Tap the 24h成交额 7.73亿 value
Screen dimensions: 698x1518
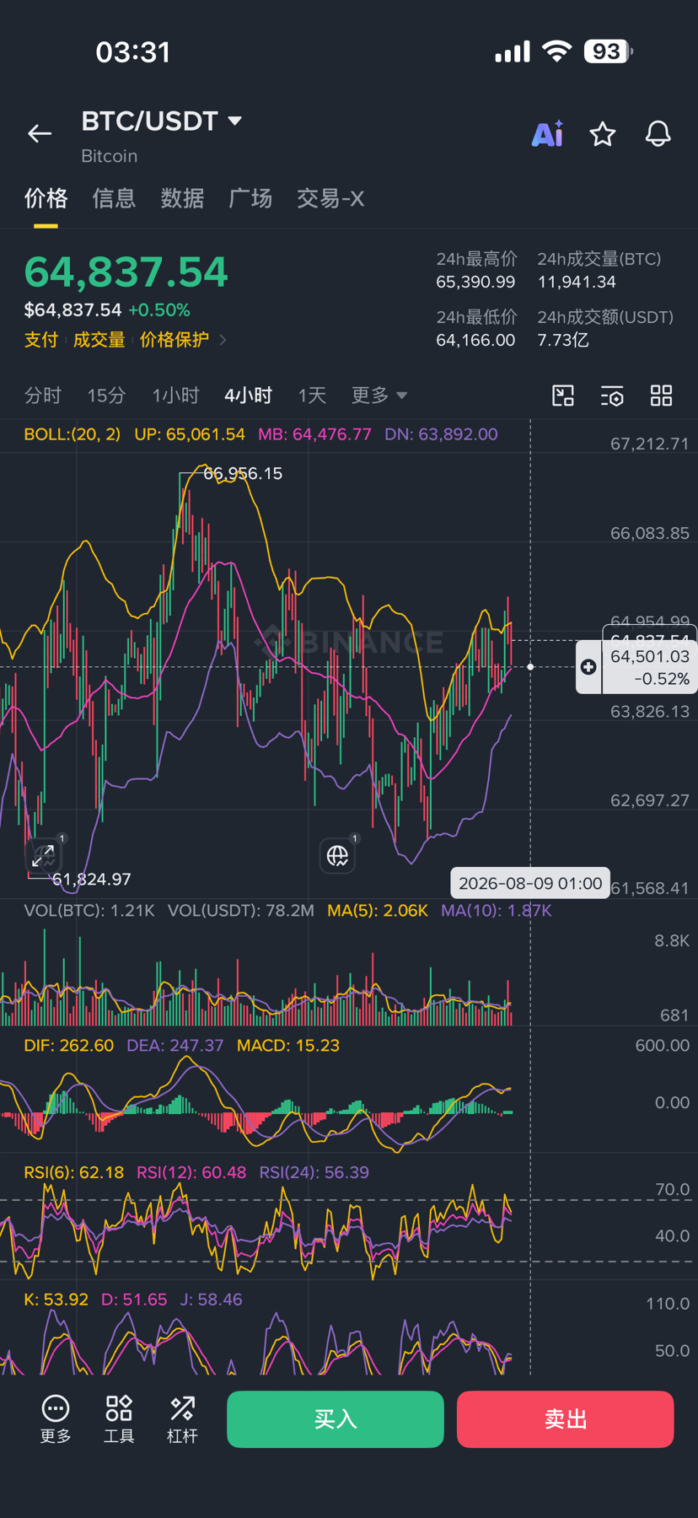[x=563, y=340]
